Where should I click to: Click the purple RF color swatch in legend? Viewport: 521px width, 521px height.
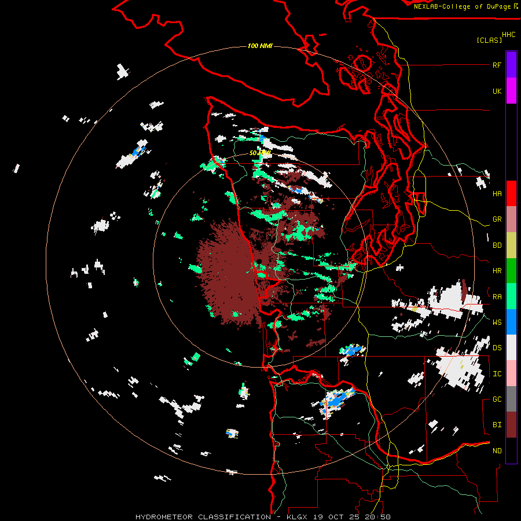(511, 65)
